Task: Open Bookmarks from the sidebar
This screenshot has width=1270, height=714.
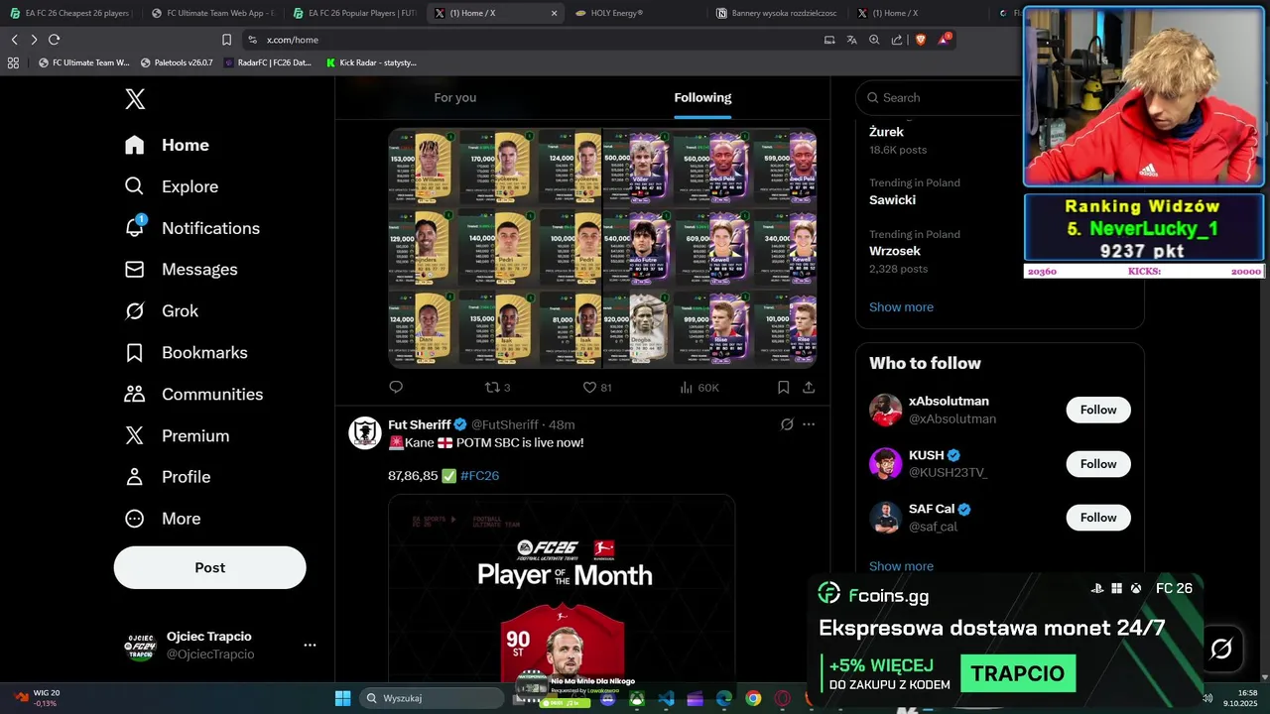Action: point(185,353)
